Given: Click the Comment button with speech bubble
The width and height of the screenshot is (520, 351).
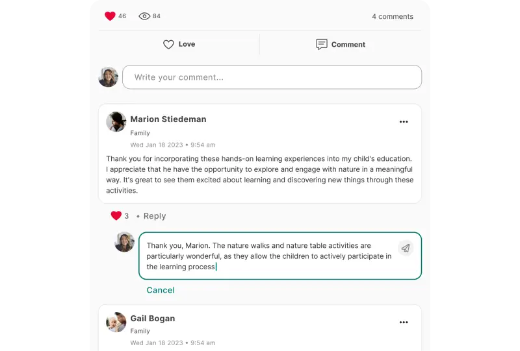Looking at the screenshot, I should pos(340,44).
